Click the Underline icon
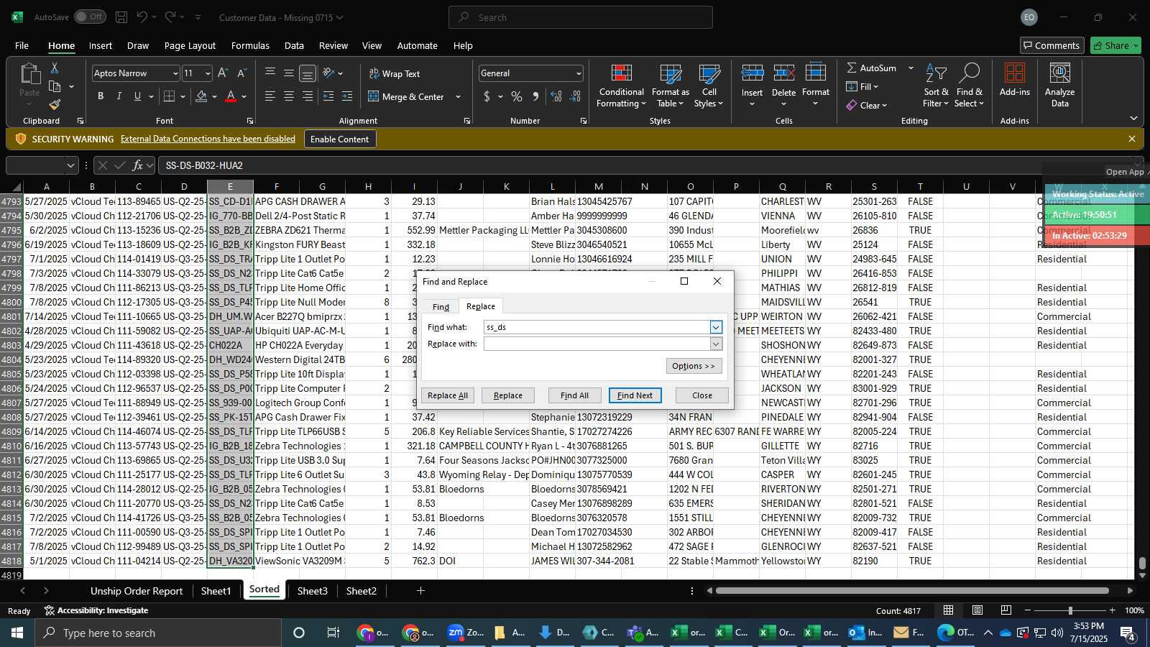This screenshot has width=1150, height=647. point(137,96)
